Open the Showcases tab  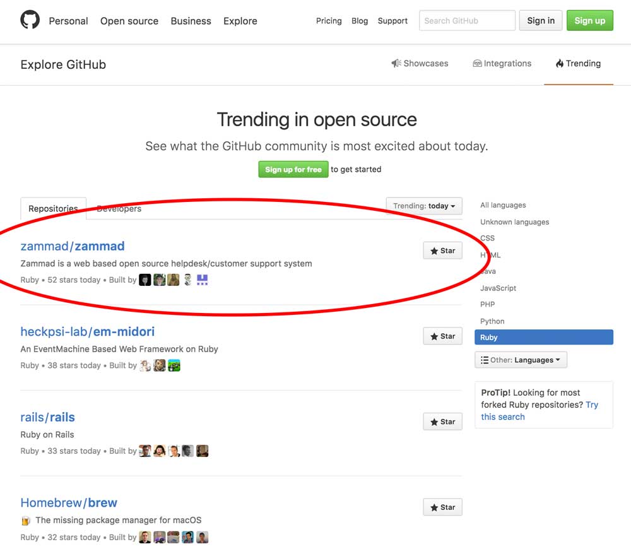coord(420,63)
